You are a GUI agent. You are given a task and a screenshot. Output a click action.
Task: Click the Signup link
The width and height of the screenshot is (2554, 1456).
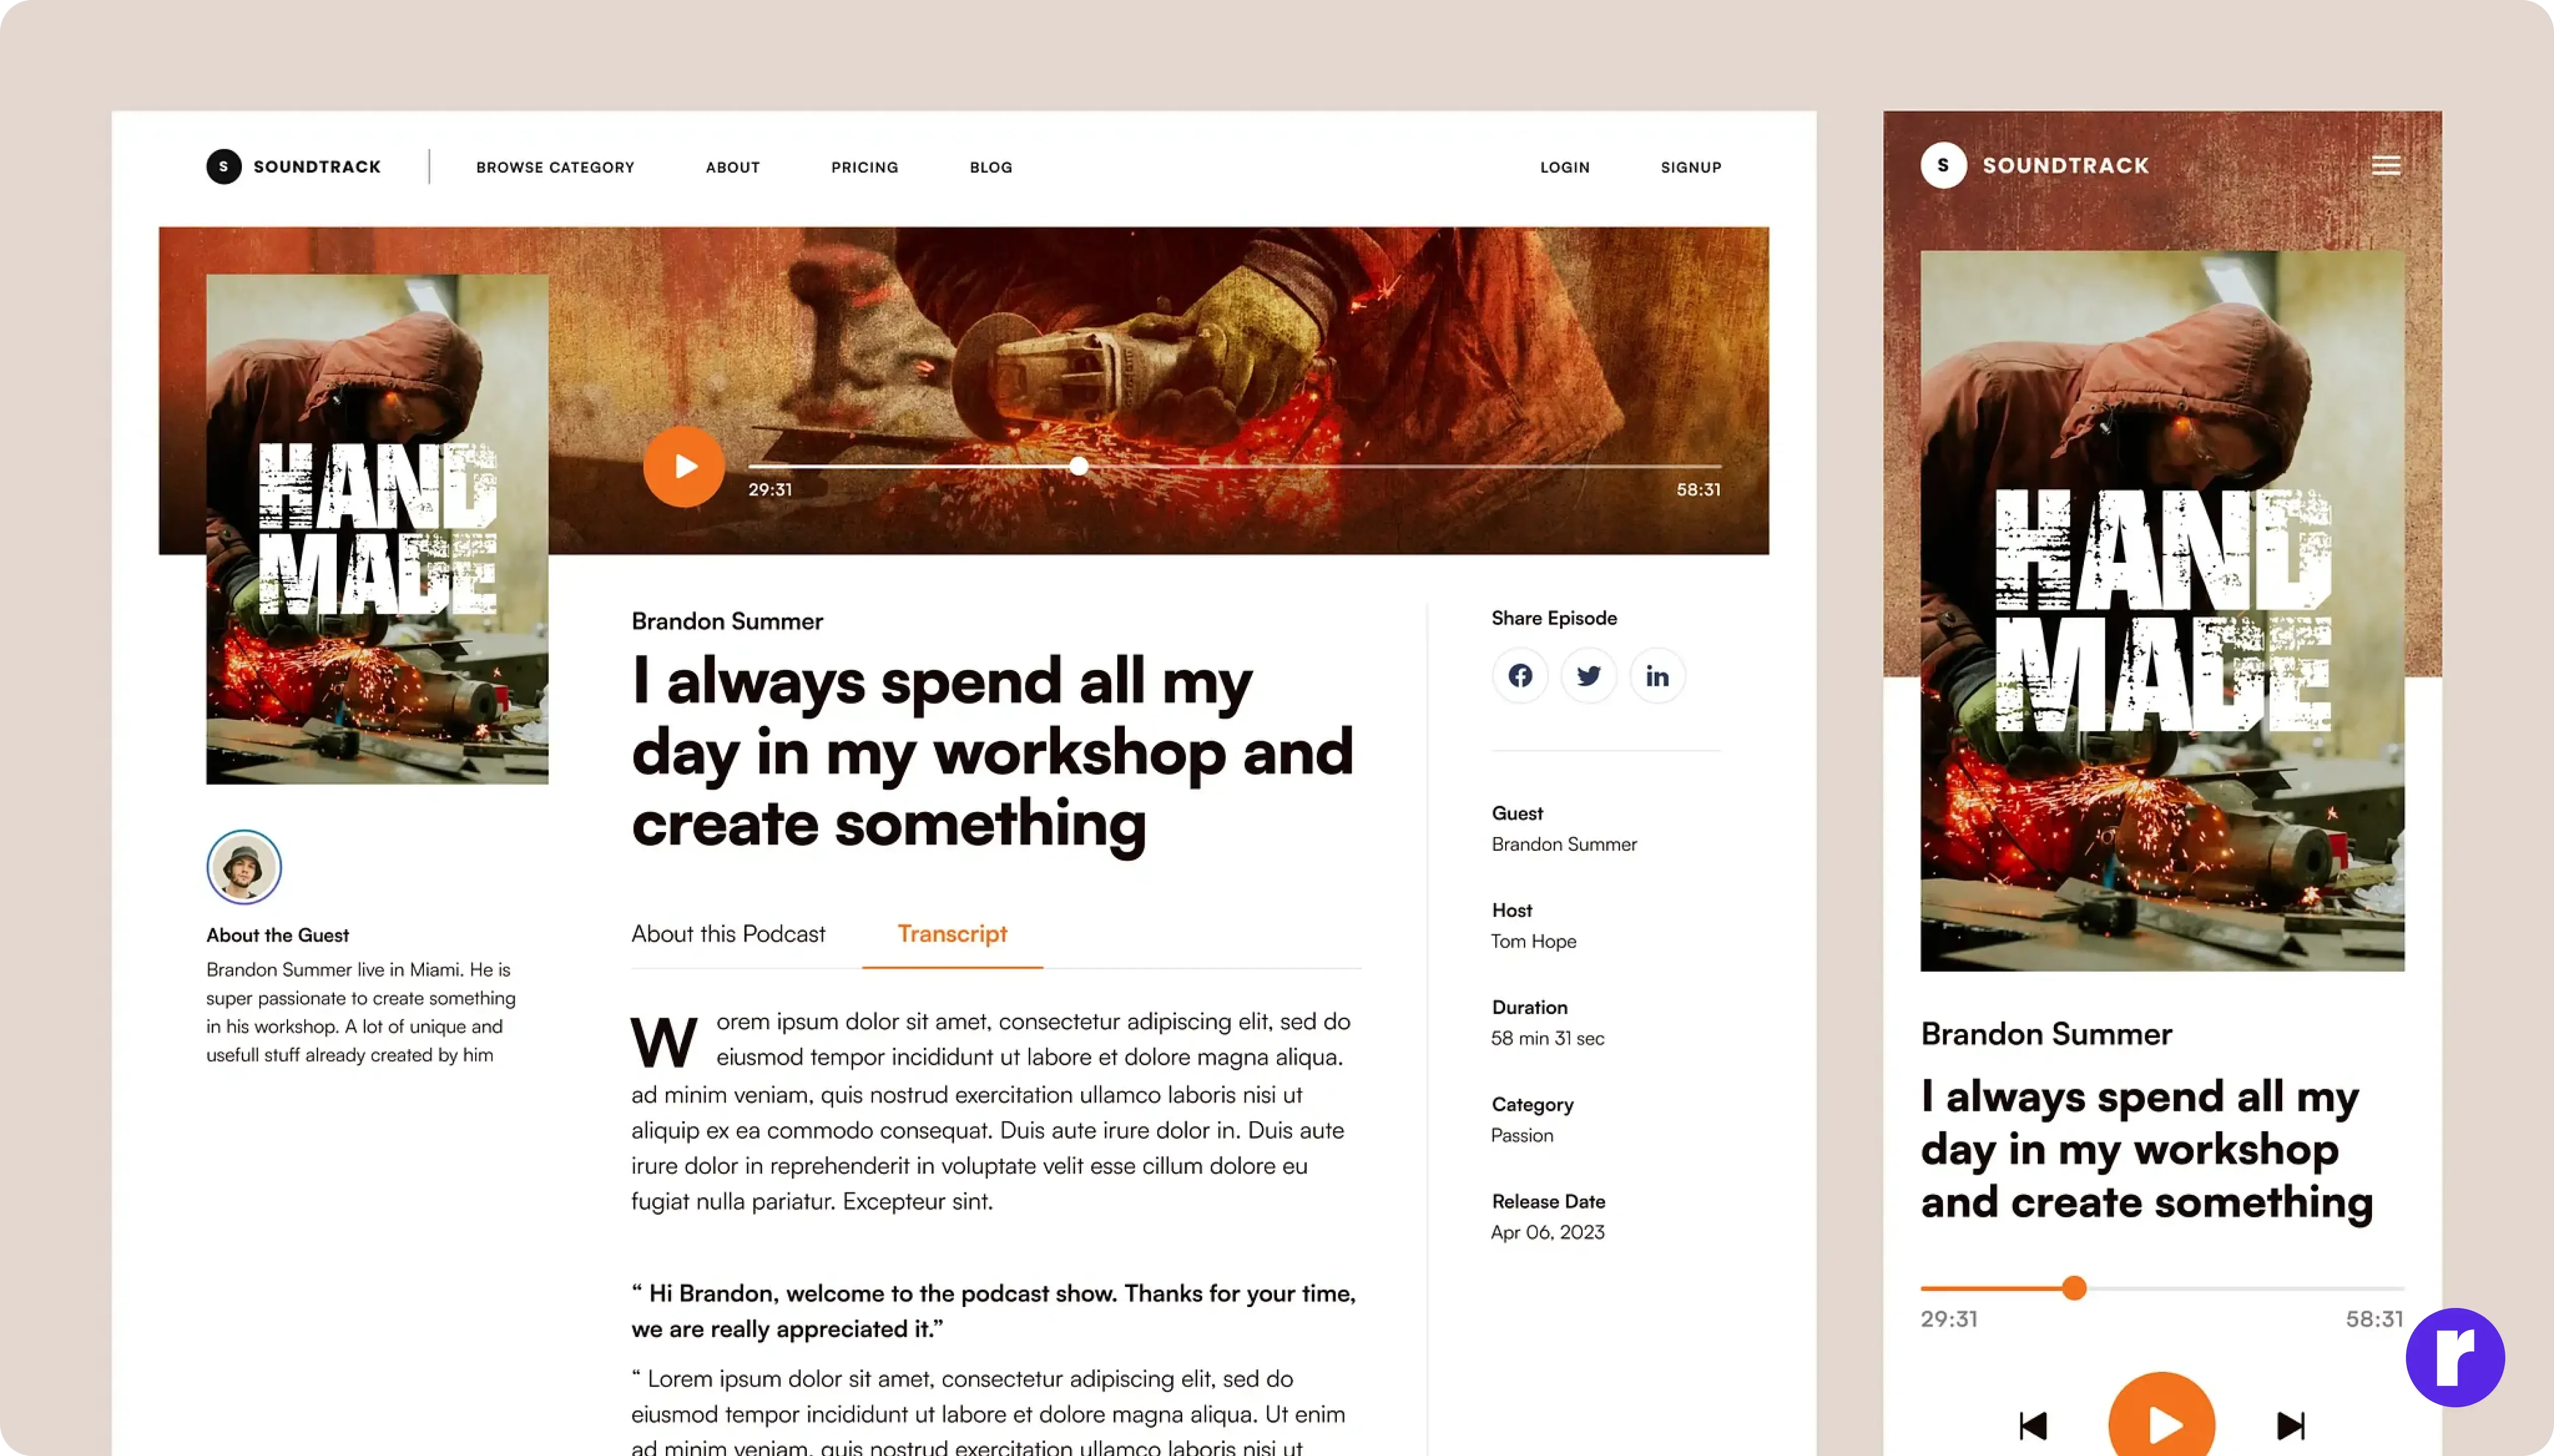(x=1691, y=167)
